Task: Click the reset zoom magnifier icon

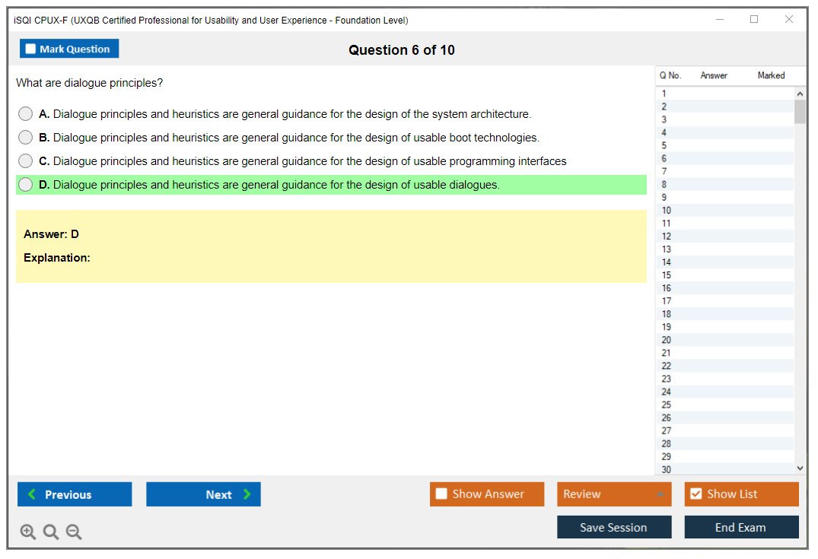Action: (51, 532)
